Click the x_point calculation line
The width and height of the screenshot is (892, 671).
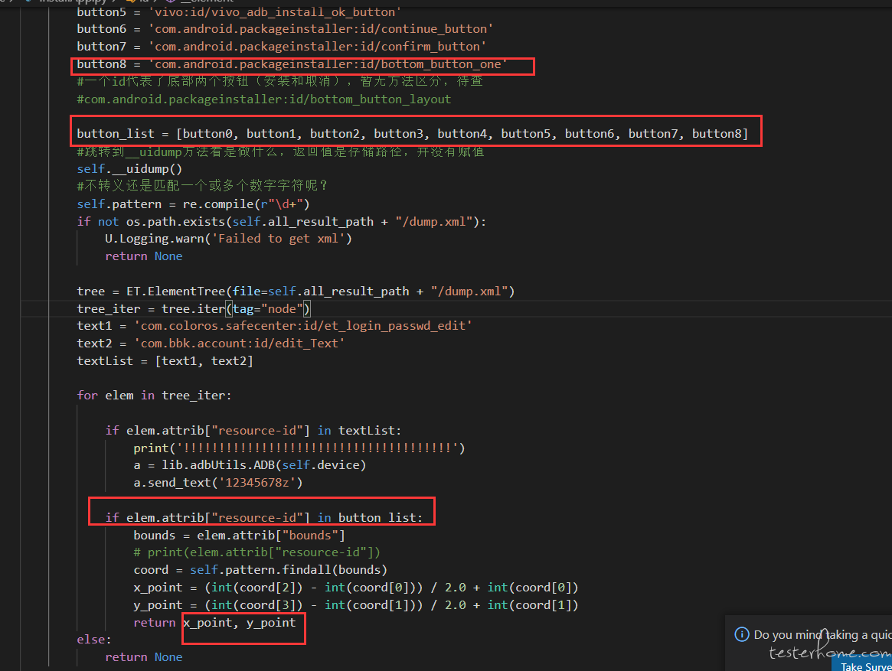point(356,588)
